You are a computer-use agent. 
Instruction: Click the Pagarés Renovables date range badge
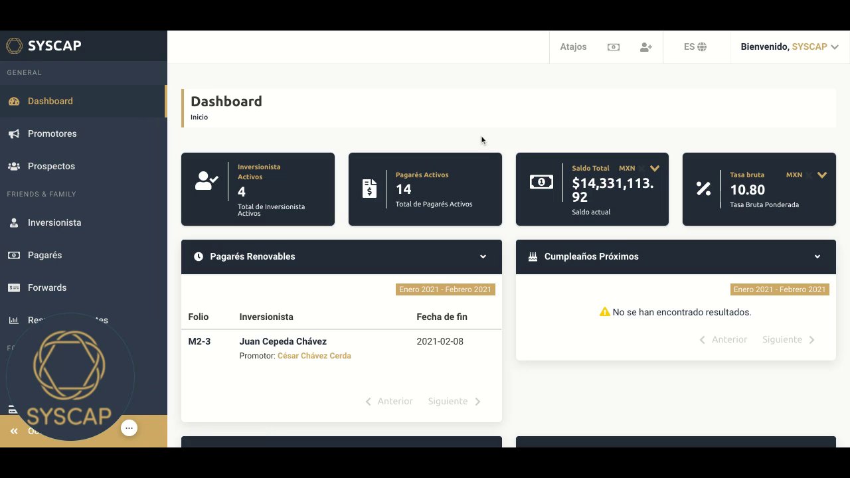(446, 289)
